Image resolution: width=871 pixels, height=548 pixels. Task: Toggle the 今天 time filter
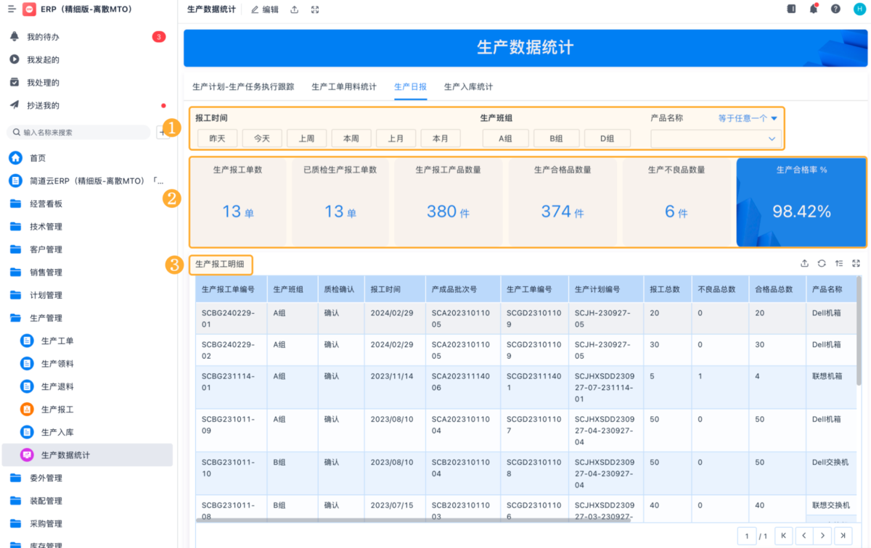(x=262, y=138)
